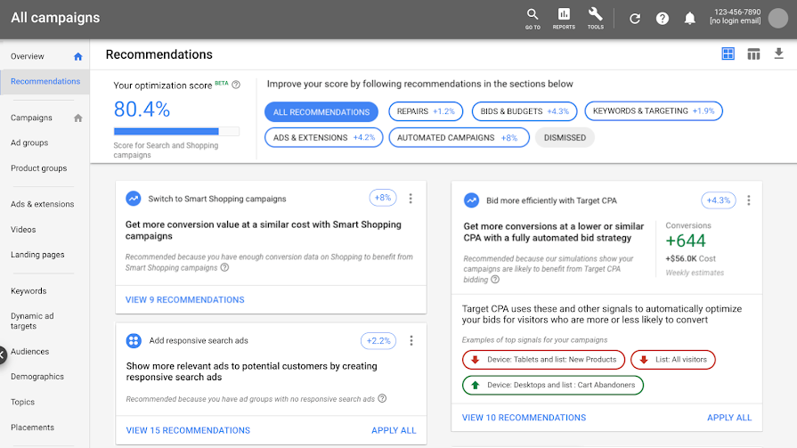Open the Tools wrench icon
This screenshot has width=797, height=448.
596,17
